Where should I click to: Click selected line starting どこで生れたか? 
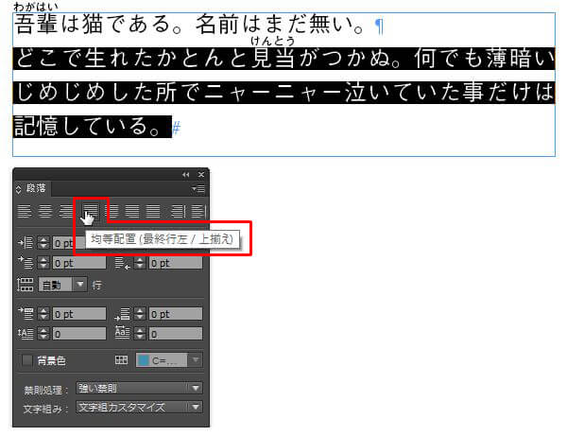click(283, 59)
